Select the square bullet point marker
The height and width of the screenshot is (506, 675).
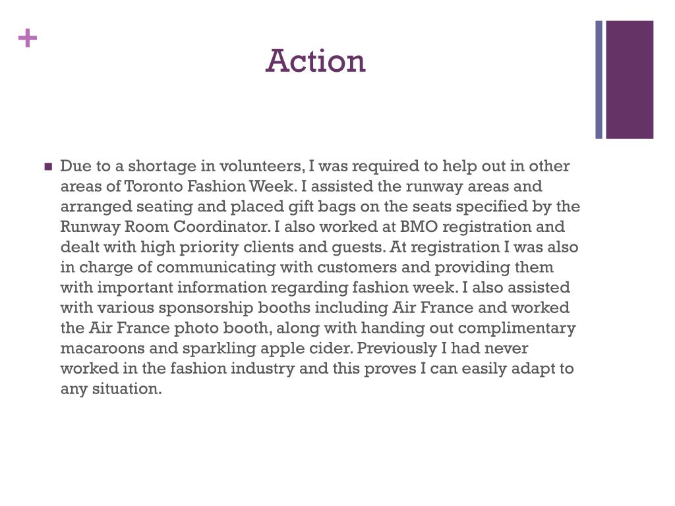[47, 166]
